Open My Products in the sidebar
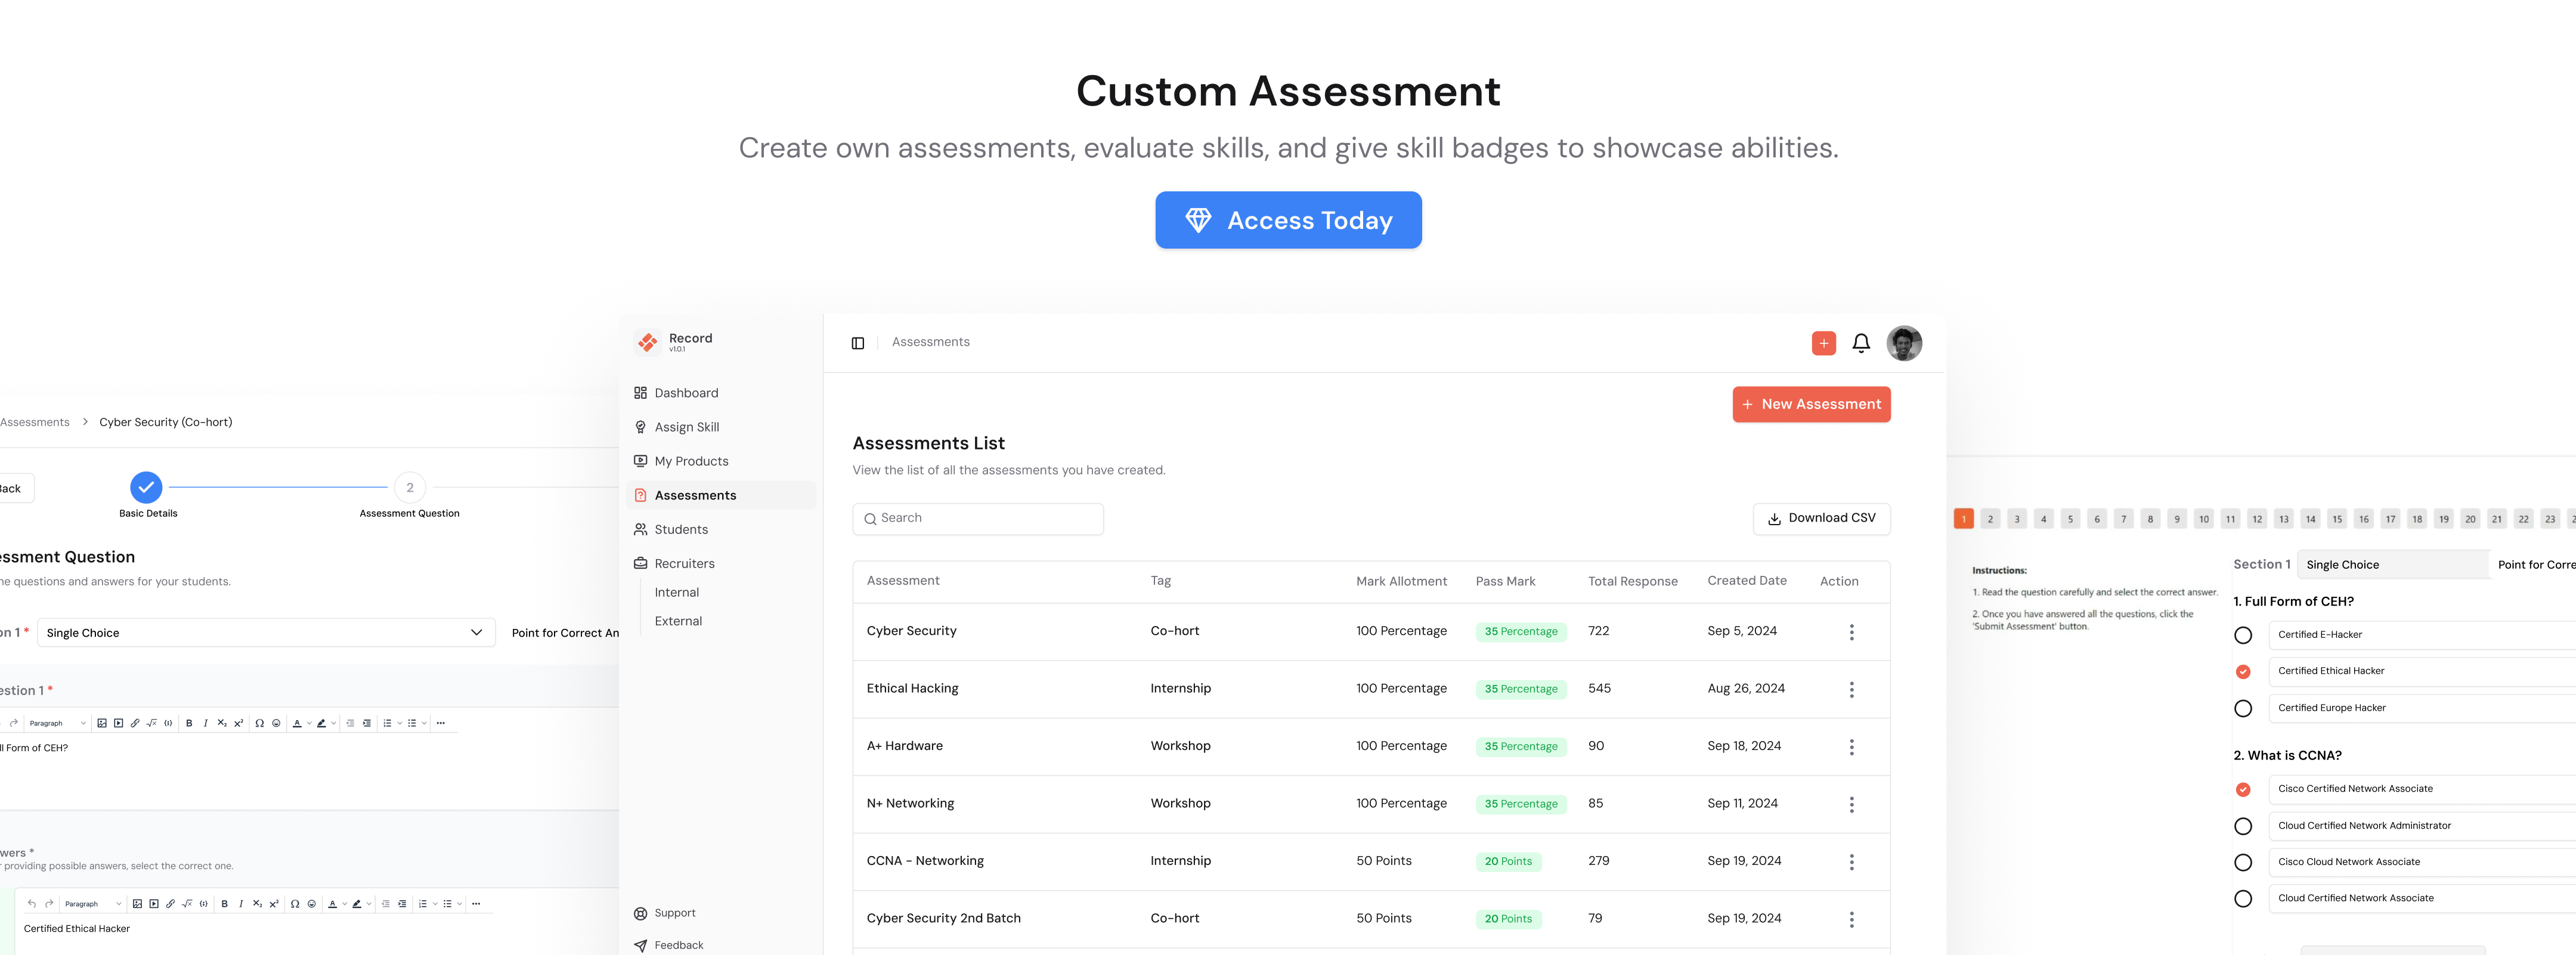The width and height of the screenshot is (2576, 955). pos(690,461)
